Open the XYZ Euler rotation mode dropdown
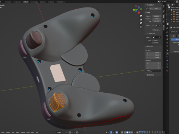This screenshot has width=179, height=134. coord(153,71)
